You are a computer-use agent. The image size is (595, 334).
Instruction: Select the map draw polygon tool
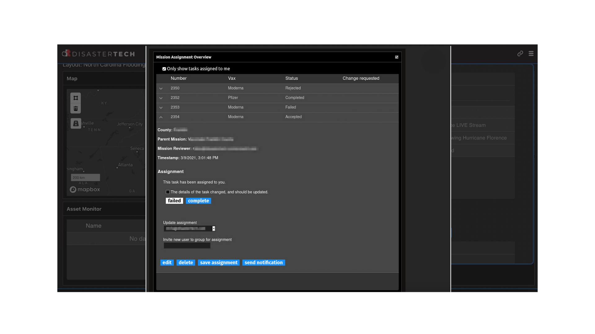pos(76,98)
